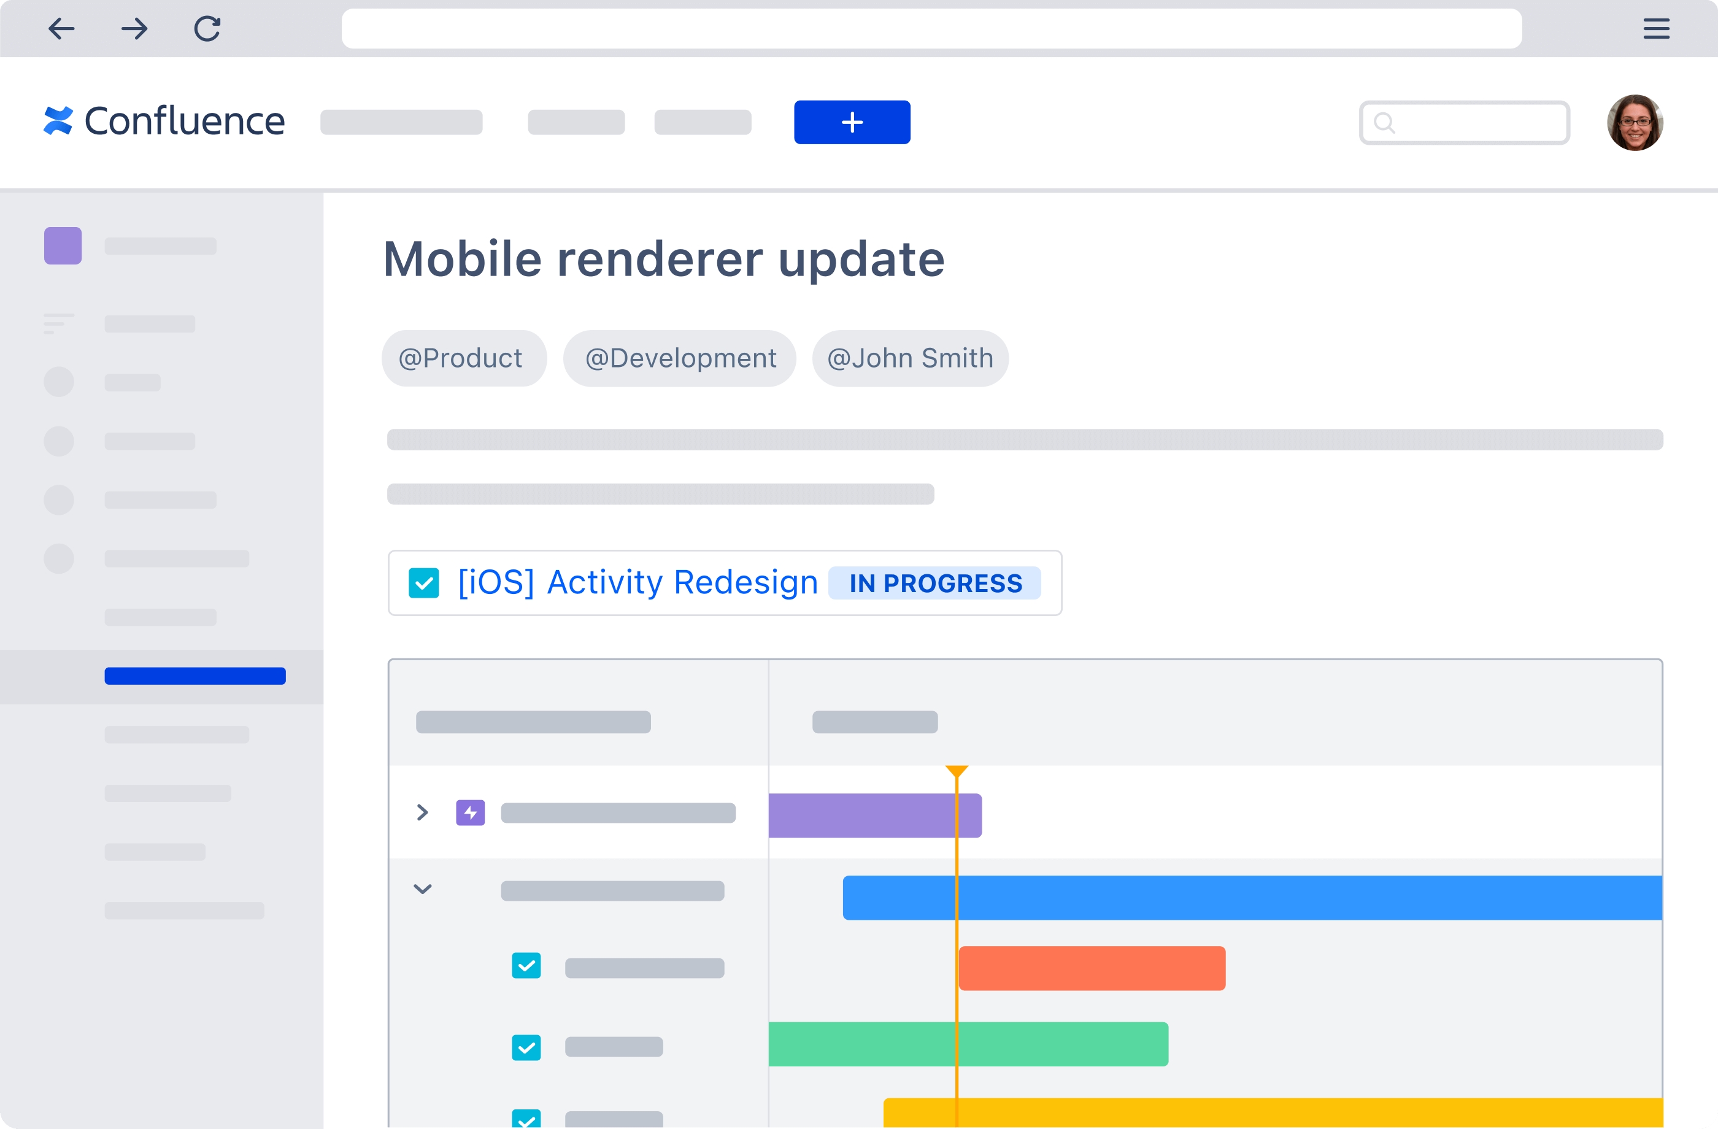Click the search magnifier in the search bar

[1384, 123]
